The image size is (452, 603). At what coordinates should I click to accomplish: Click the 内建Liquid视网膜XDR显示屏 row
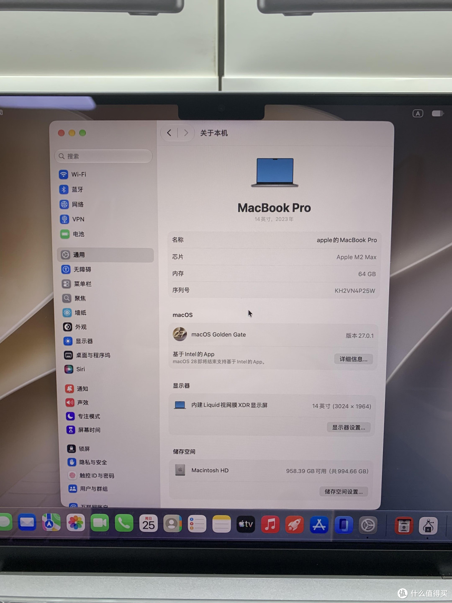[272, 406]
